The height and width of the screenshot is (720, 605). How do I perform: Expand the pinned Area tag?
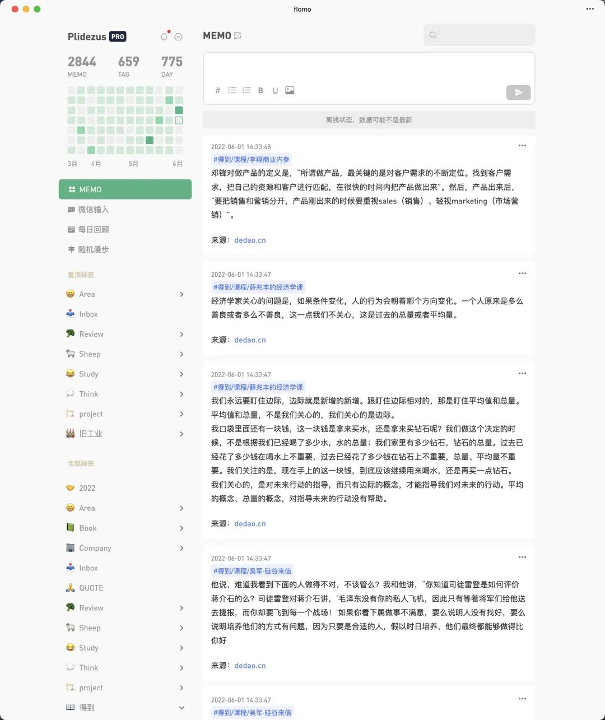click(x=182, y=294)
